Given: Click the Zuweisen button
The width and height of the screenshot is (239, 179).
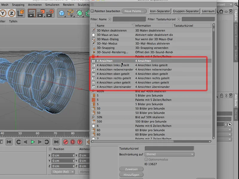Looking at the screenshot, I should 131,169.
